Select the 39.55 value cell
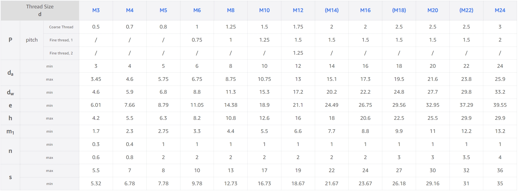518x191 pixels. (x=500, y=105)
